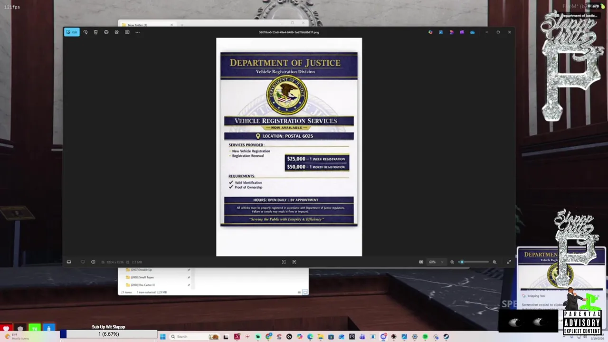Enter fullscreen with the expand arrows icon
The image size is (608, 342).
coord(509,262)
